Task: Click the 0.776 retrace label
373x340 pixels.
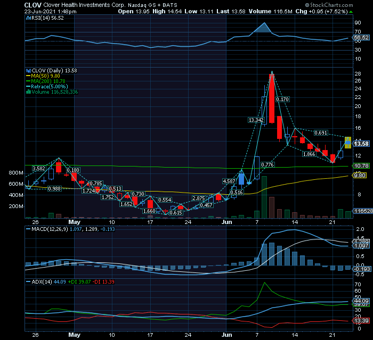Action: coord(267,164)
